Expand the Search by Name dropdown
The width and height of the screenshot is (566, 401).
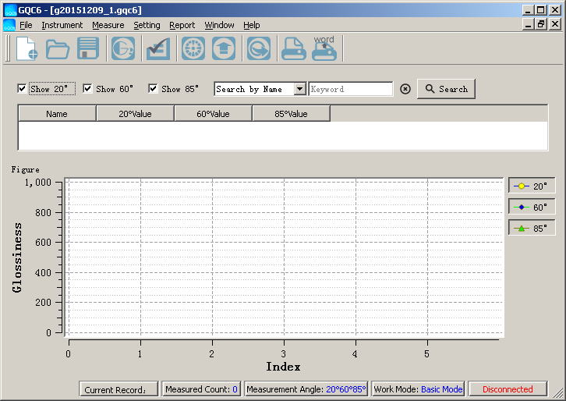pos(299,89)
